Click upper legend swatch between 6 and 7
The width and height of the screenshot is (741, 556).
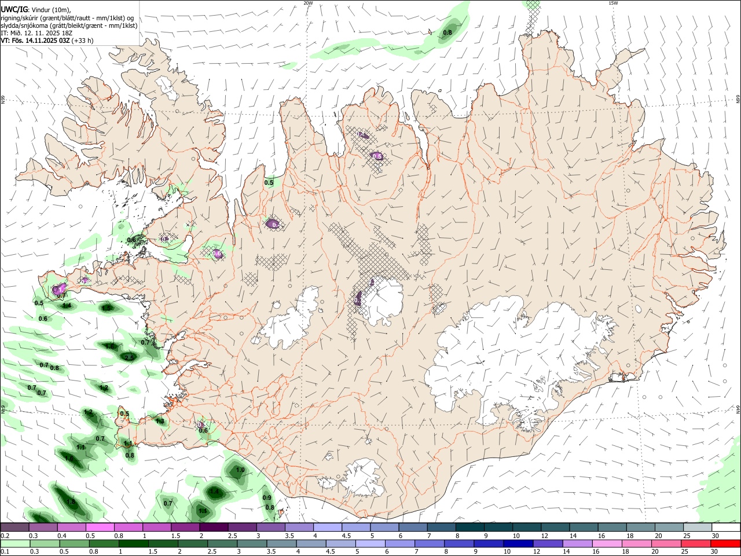click(x=412, y=527)
